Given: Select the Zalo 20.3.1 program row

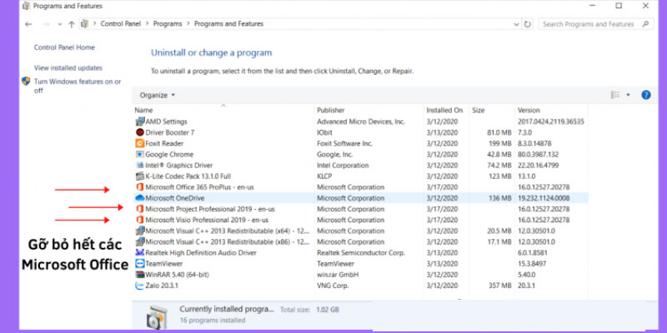Looking at the screenshot, I should [x=225, y=285].
